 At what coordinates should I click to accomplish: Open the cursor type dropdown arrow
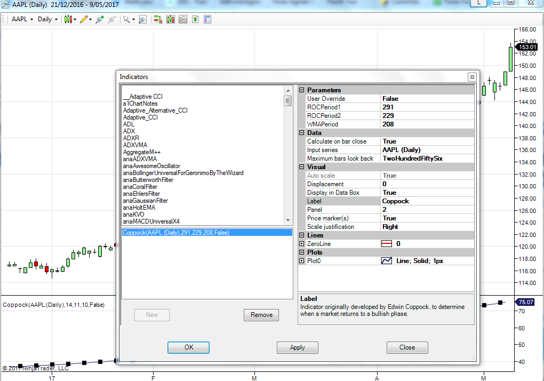tap(133, 19)
